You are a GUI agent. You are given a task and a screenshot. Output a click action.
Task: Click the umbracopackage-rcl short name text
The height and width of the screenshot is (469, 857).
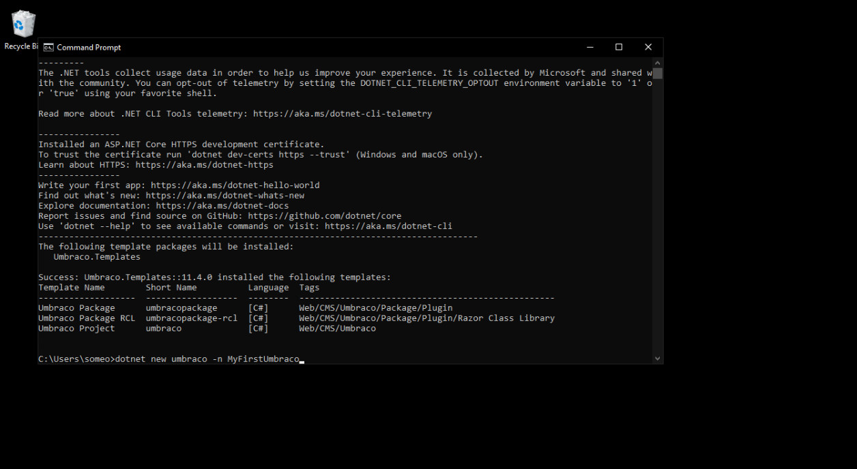tap(191, 318)
